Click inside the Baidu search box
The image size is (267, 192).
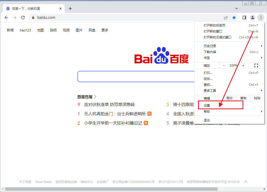(x=134, y=77)
